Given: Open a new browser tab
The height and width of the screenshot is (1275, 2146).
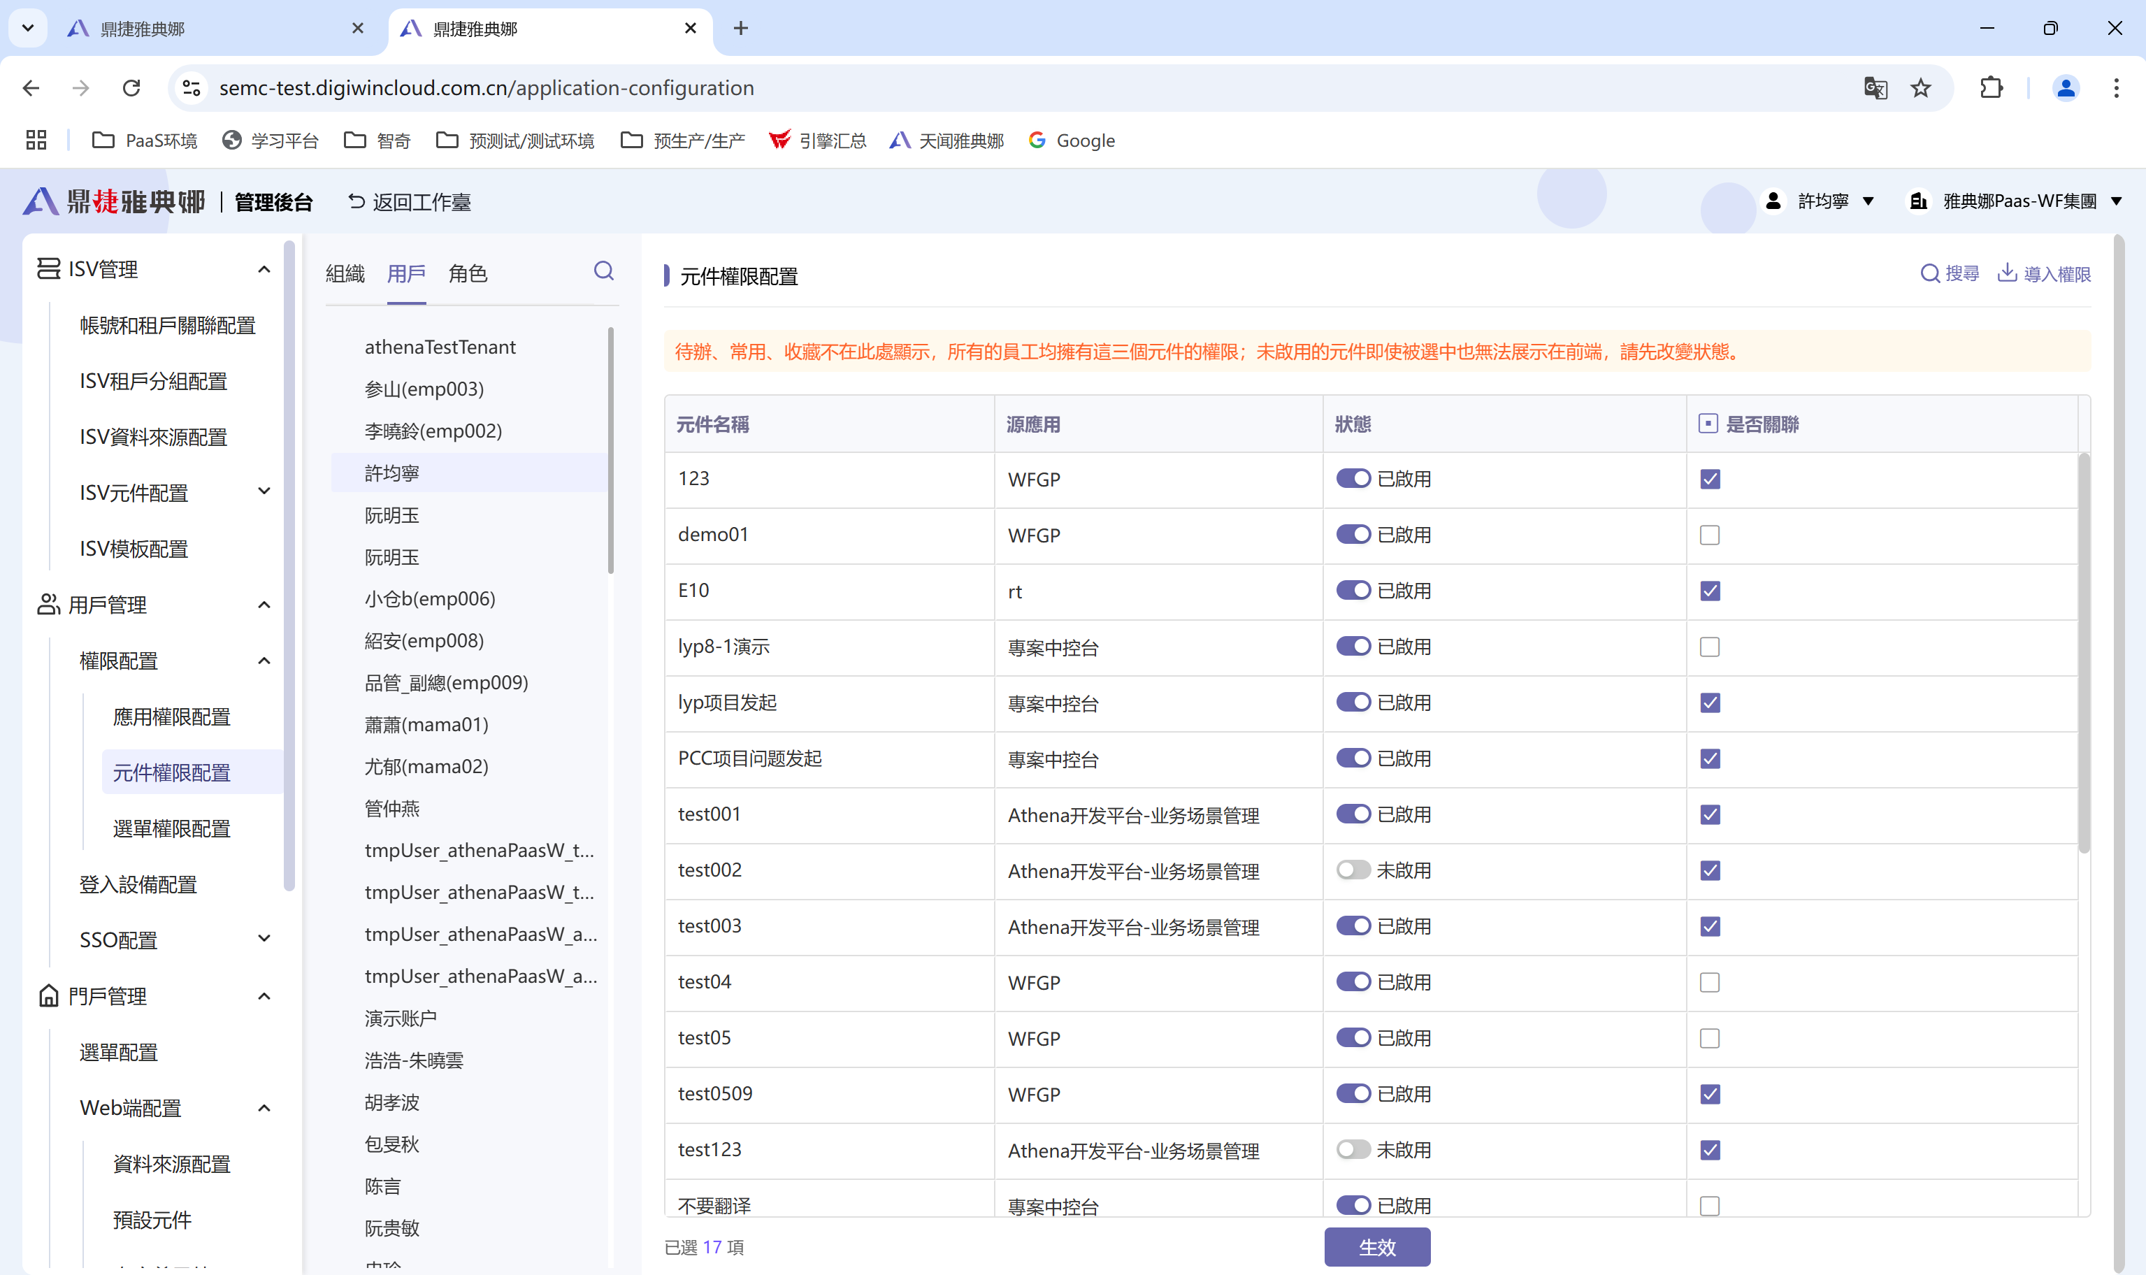Looking at the screenshot, I should (740, 29).
